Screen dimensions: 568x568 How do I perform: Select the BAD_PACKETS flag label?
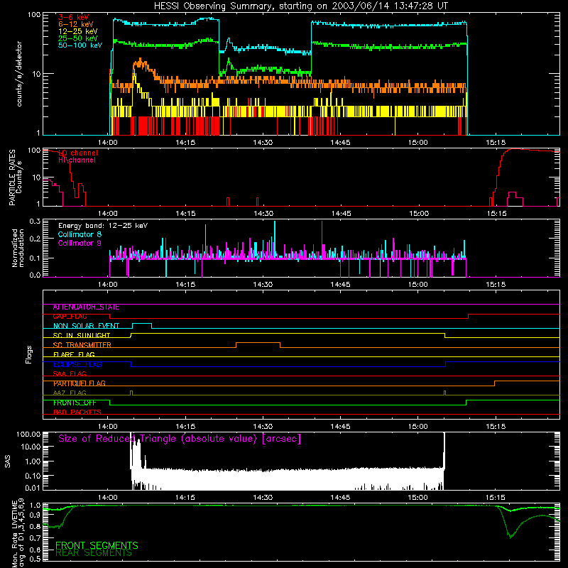(77, 413)
